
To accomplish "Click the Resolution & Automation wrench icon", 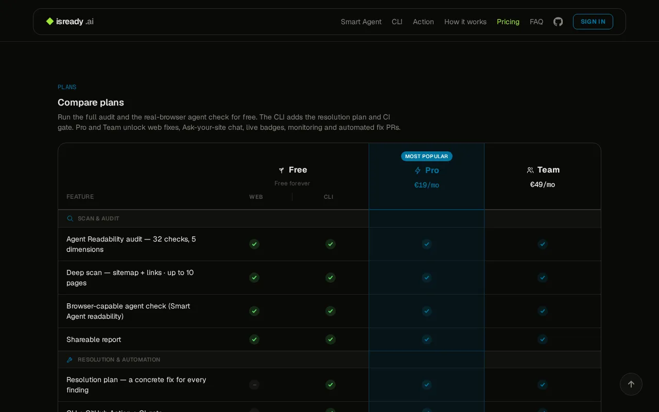I will click(x=70, y=359).
